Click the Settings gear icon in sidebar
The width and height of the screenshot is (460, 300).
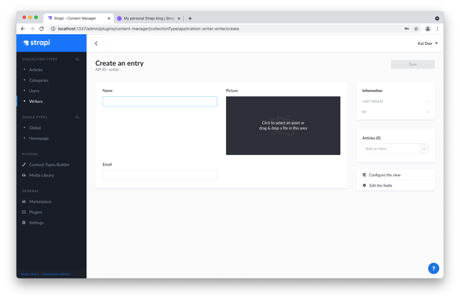24,223
